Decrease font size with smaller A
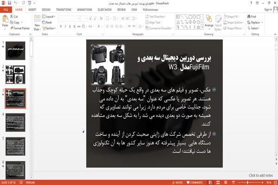 tap(95, 18)
